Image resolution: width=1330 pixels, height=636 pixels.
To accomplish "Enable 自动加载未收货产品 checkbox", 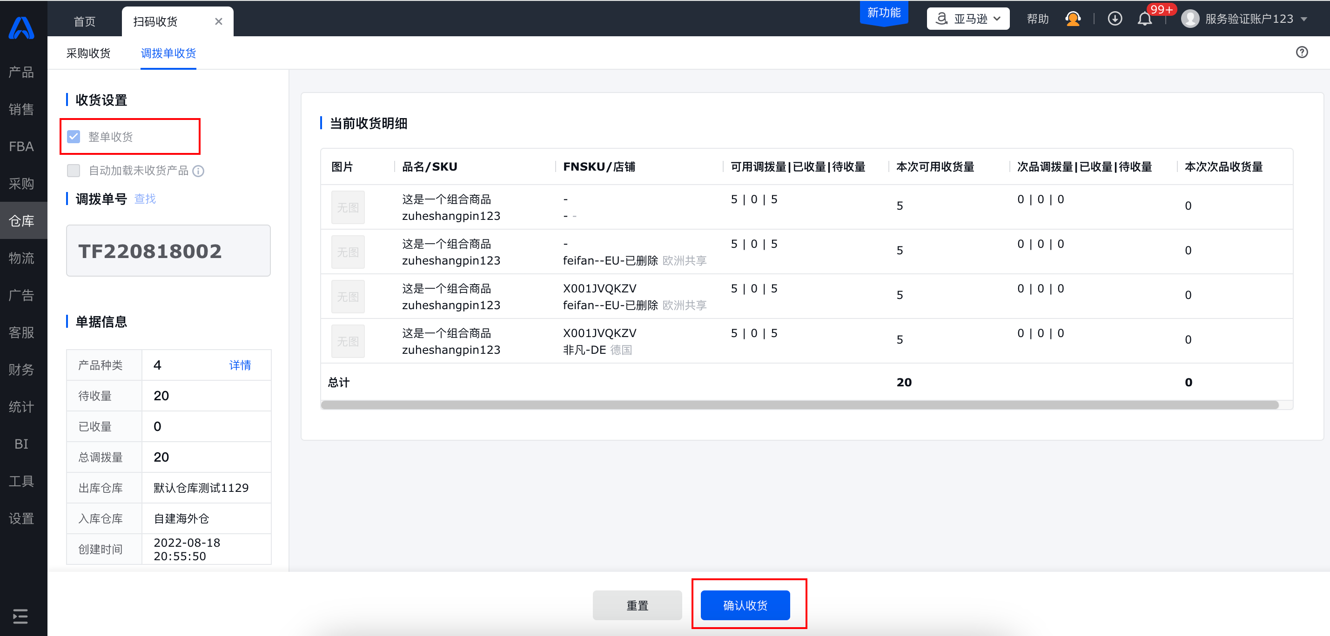I will tap(74, 171).
